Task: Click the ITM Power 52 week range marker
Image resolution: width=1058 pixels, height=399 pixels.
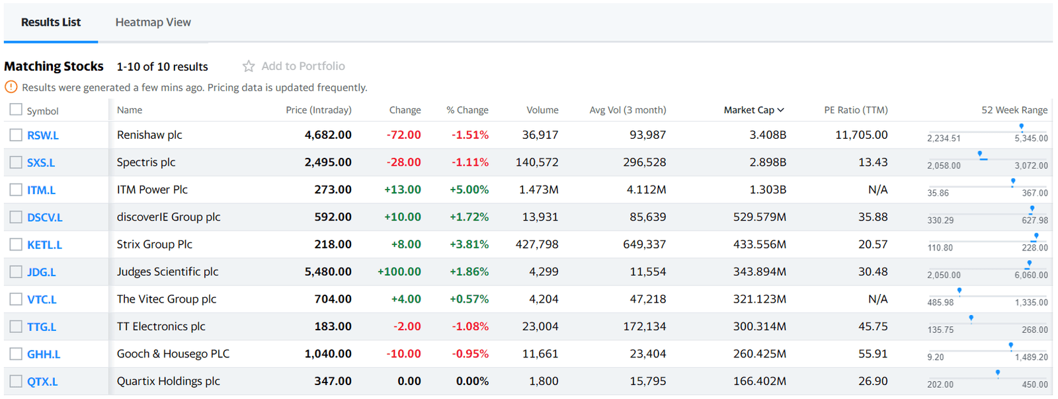Action: [x=1013, y=182]
